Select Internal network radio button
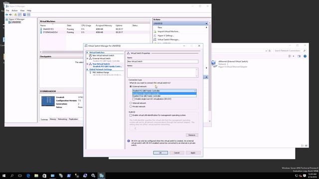Viewport: 319px width, 179px height. pyautogui.click(x=131, y=103)
